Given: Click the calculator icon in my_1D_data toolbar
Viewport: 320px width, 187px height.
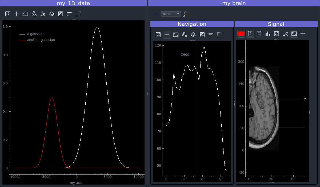Looking at the screenshot, I should 8,14.
